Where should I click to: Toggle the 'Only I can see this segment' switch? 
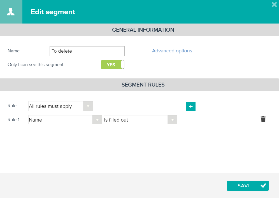tap(112, 65)
